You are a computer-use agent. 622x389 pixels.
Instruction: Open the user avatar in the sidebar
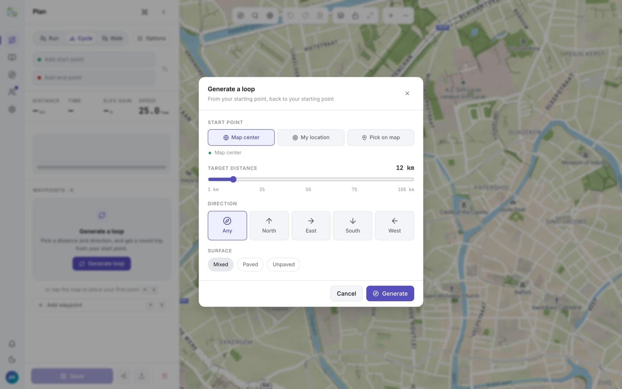click(x=12, y=377)
